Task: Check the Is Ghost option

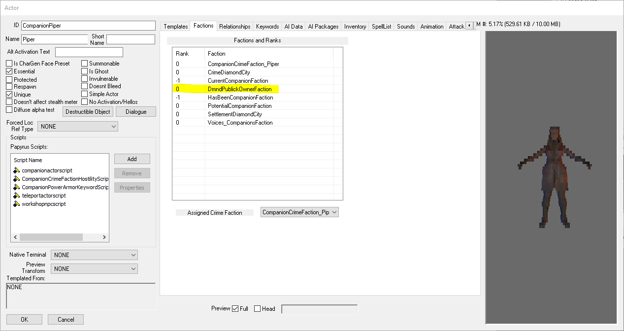Action: 84,71
